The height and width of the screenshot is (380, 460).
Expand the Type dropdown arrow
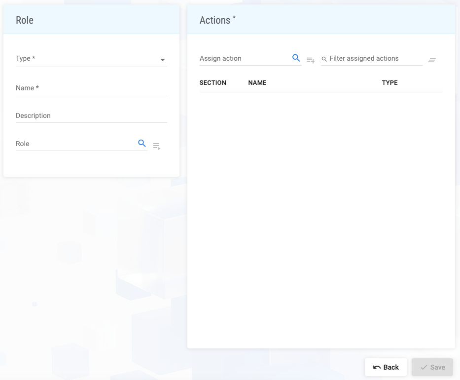click(x=162, y=60)
